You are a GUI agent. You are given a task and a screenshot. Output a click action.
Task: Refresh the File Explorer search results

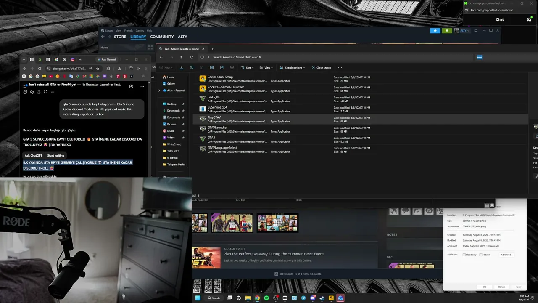coord(192,57)
